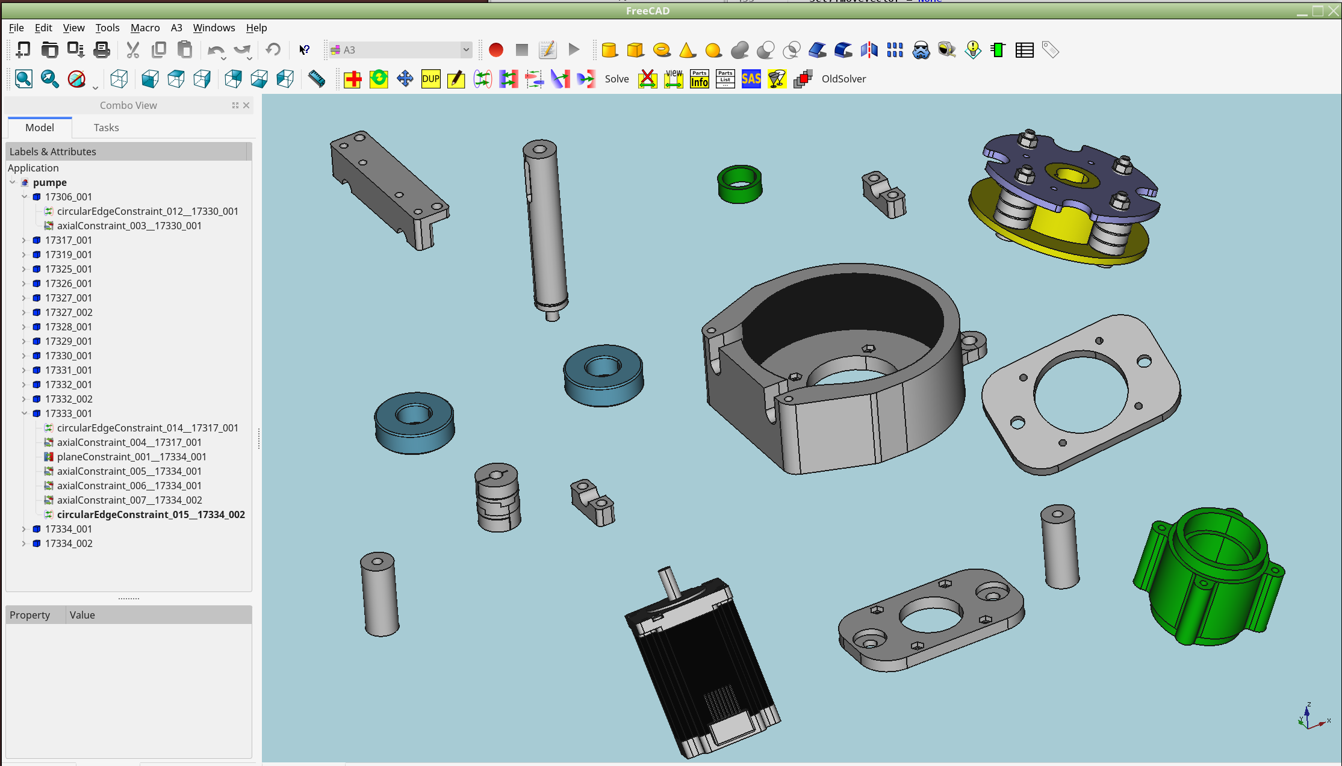Click the blue SAS icon
1342x766 pixels.
751,79
